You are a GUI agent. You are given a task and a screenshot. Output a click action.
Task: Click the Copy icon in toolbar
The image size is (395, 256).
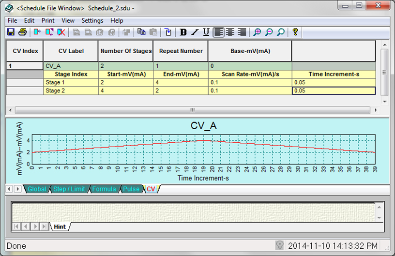point(141,32)
